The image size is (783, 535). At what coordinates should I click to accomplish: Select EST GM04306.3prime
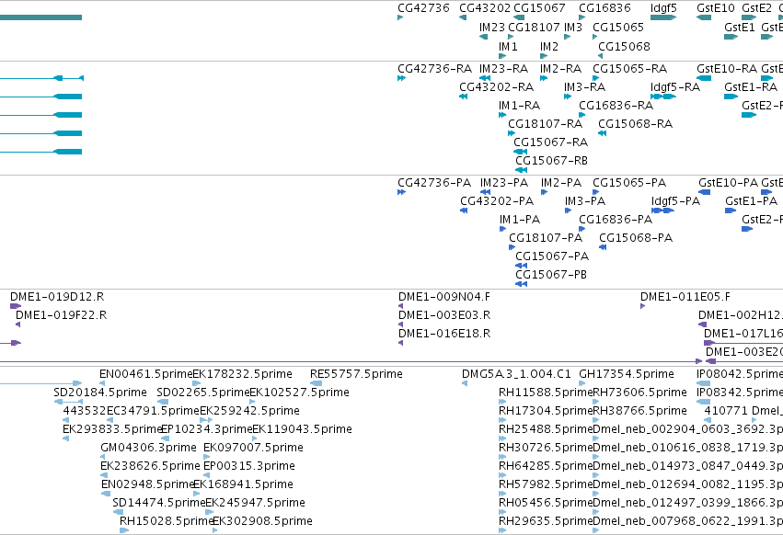148,449
